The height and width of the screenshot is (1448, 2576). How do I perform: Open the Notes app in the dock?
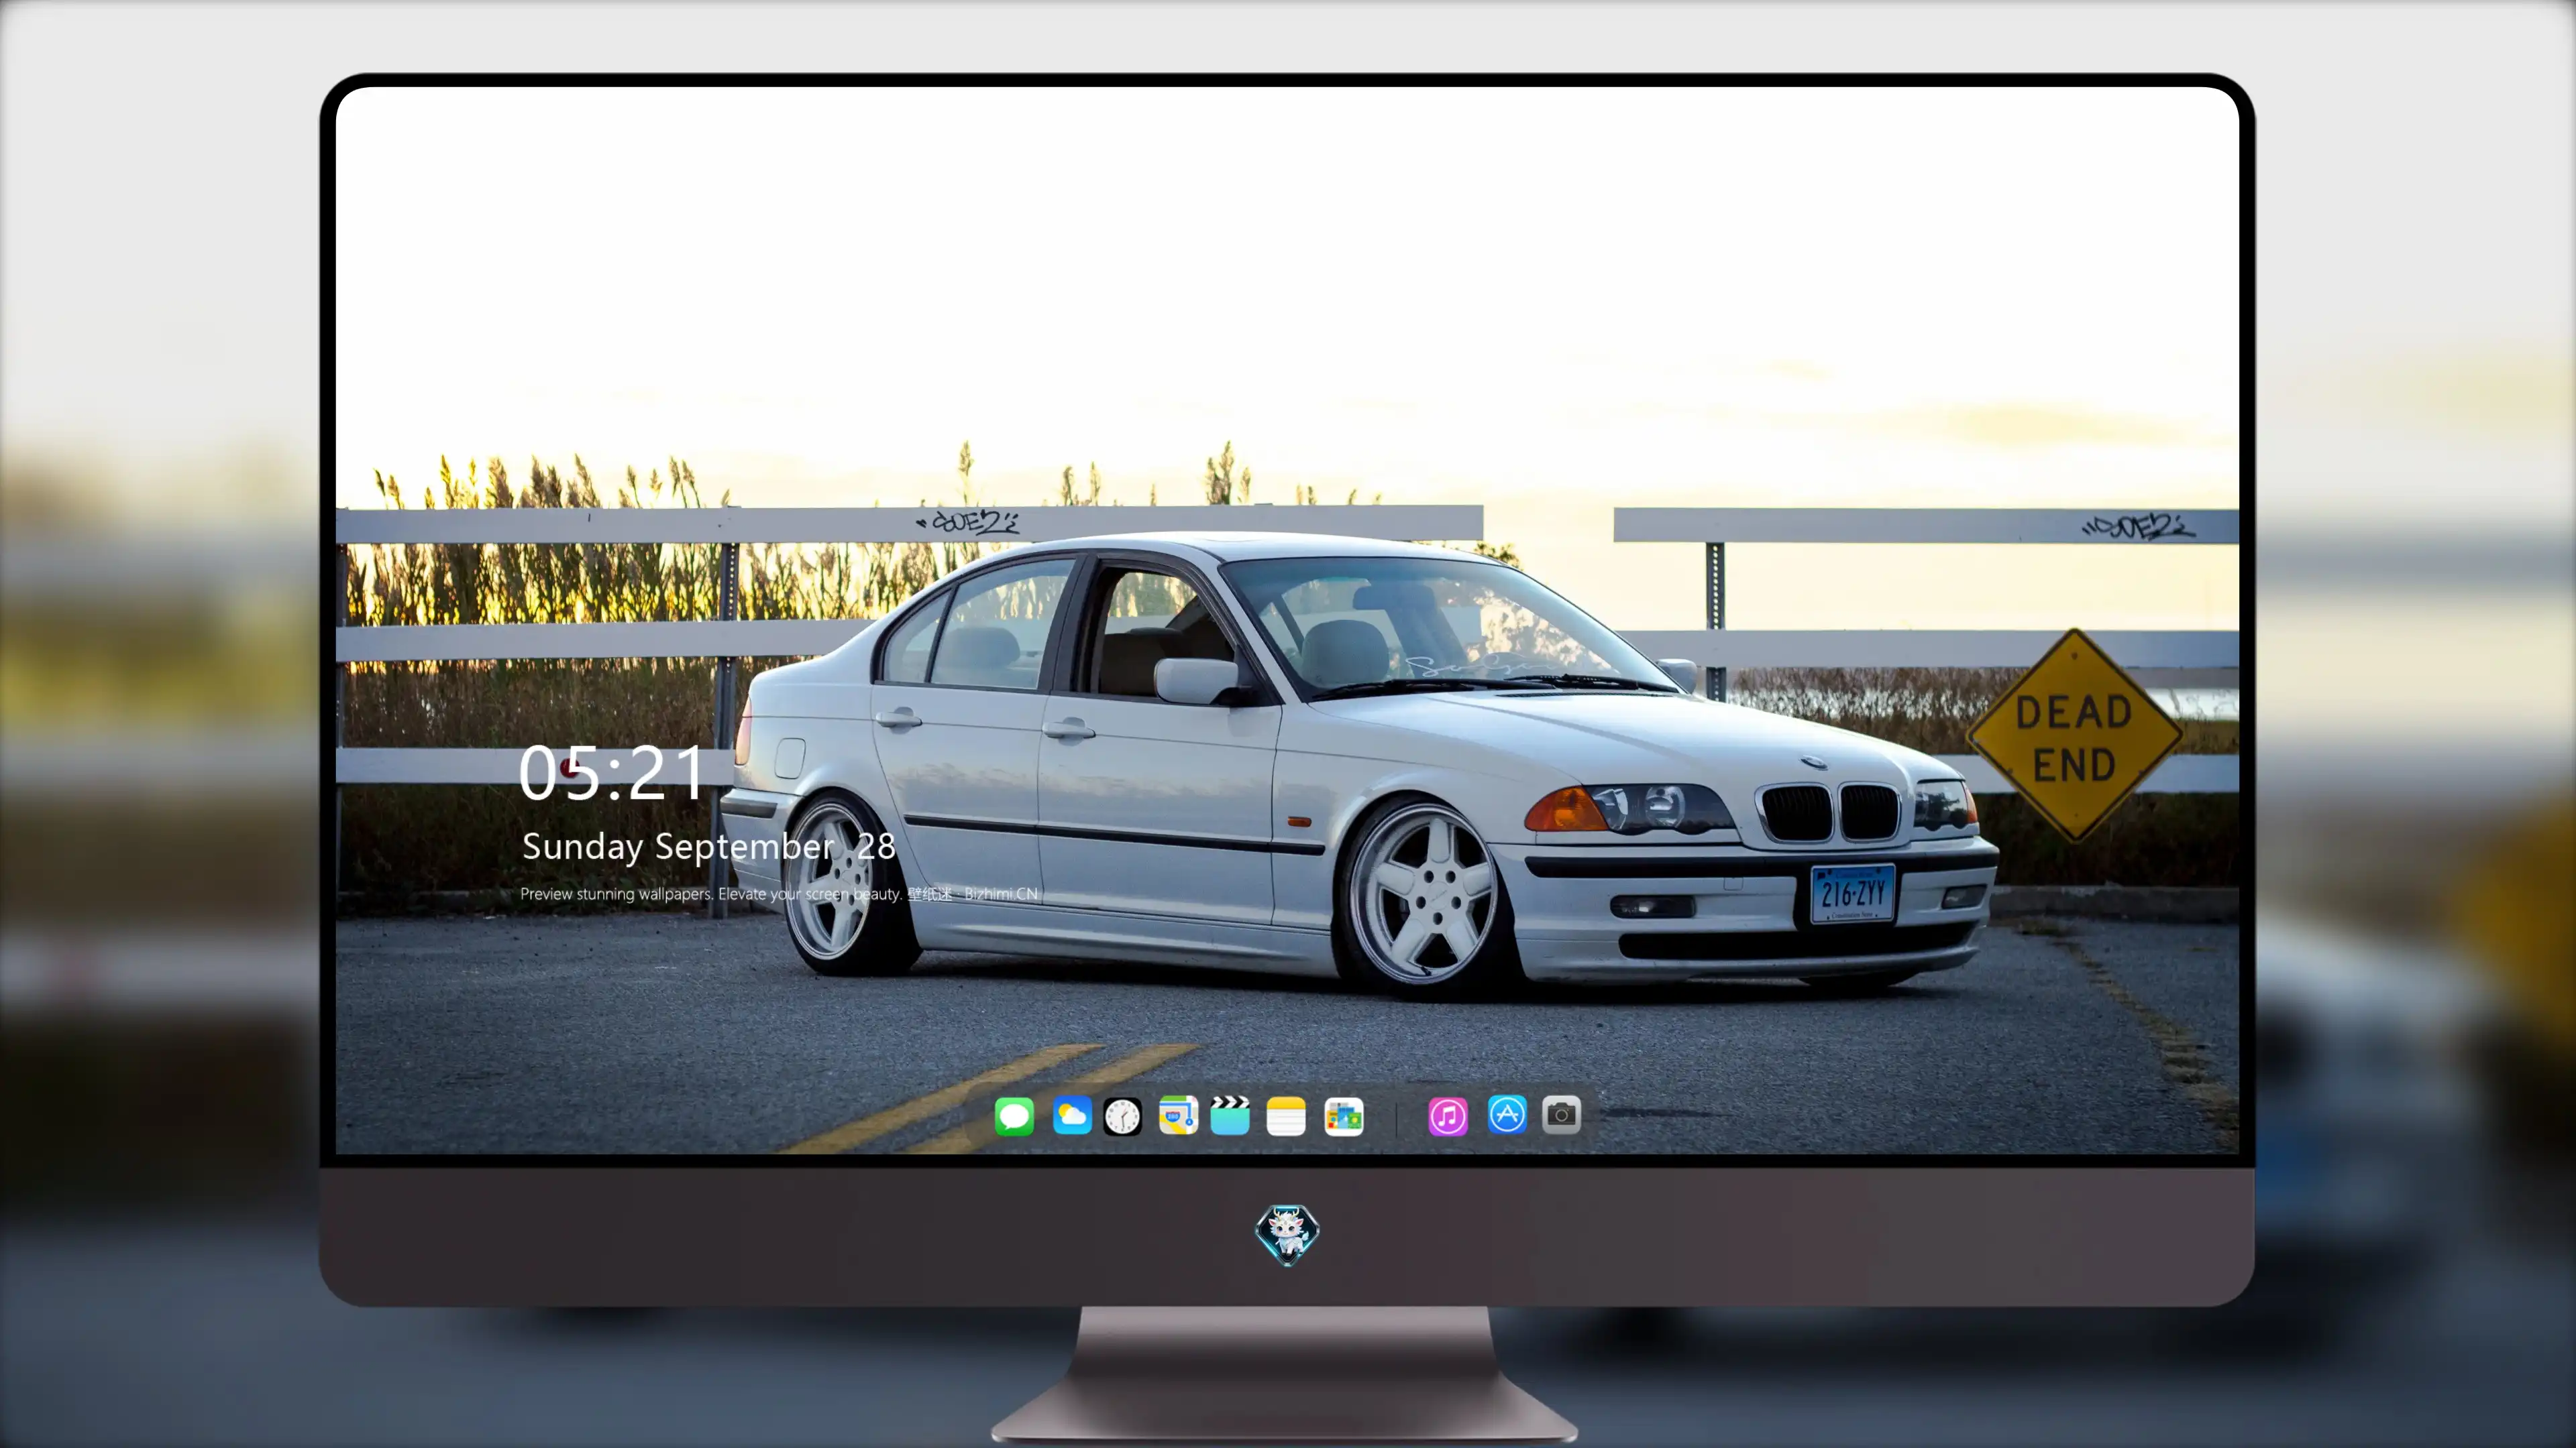[1286, 1116]
